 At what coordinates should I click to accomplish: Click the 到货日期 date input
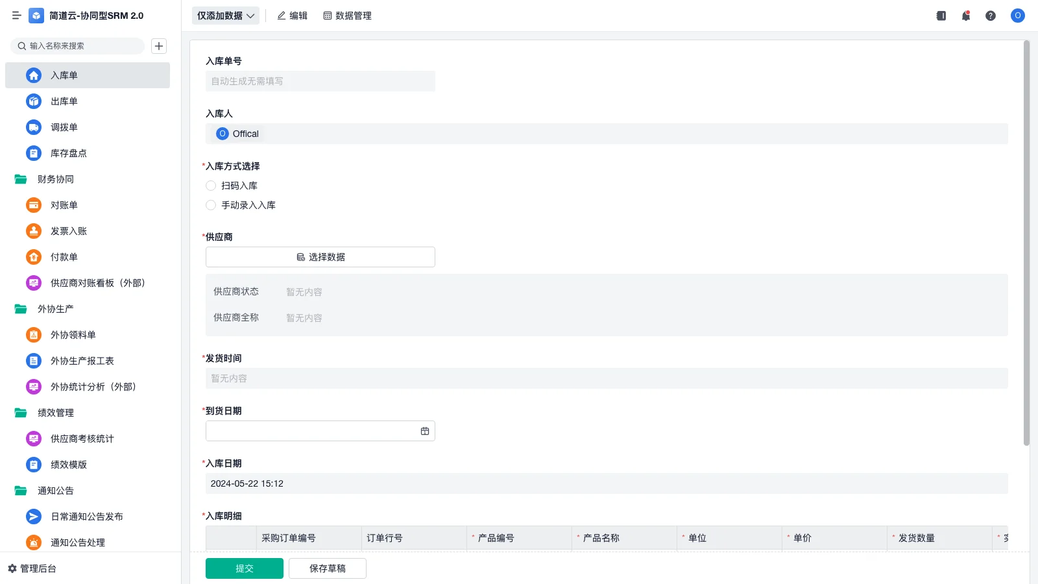(320, 431)
